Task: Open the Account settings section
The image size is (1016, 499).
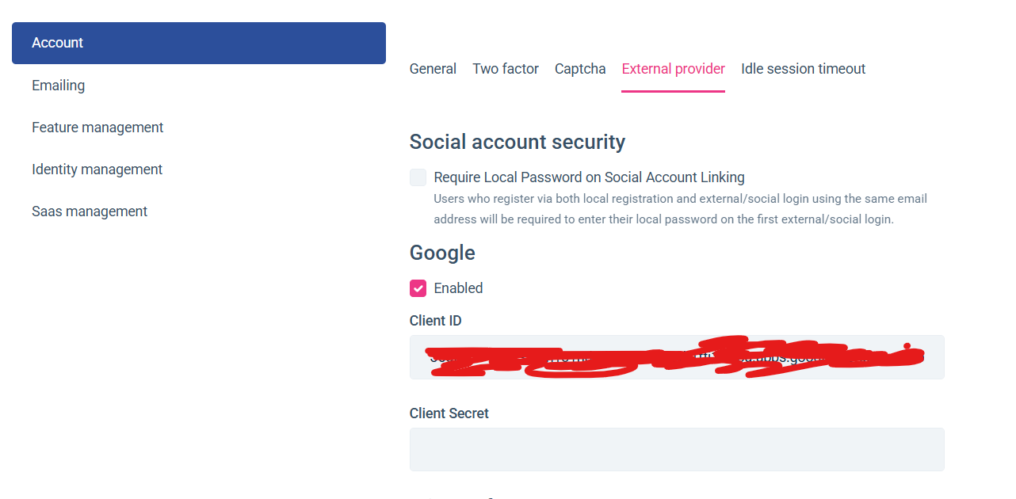Action: tap(198, 43)
